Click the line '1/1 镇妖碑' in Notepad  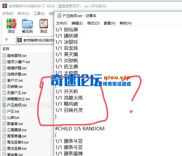click(67, 36)
